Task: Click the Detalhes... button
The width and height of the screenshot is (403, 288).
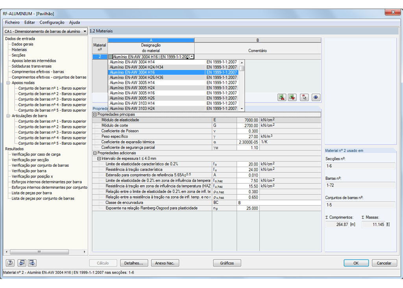Action: click(134, 263)
